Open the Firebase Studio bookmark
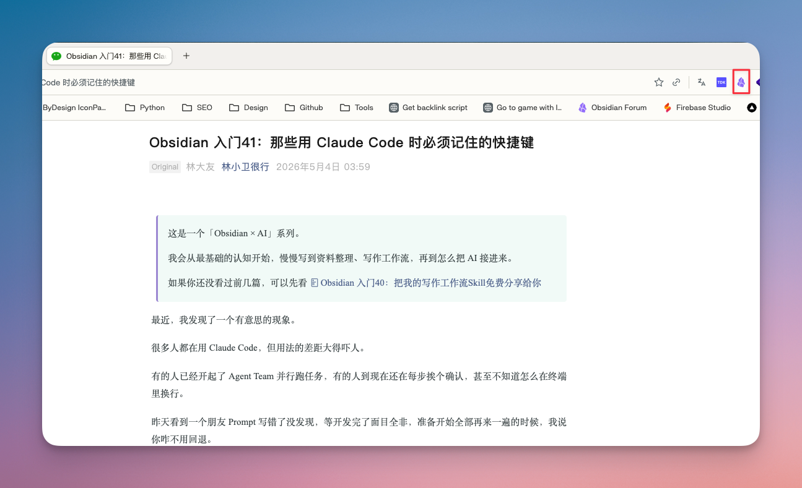The height and width of the screenshot is (488, 802). 697,108
